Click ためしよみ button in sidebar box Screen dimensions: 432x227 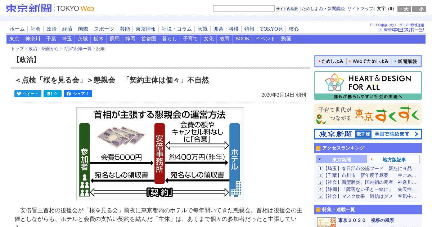(x=331, y=61)
